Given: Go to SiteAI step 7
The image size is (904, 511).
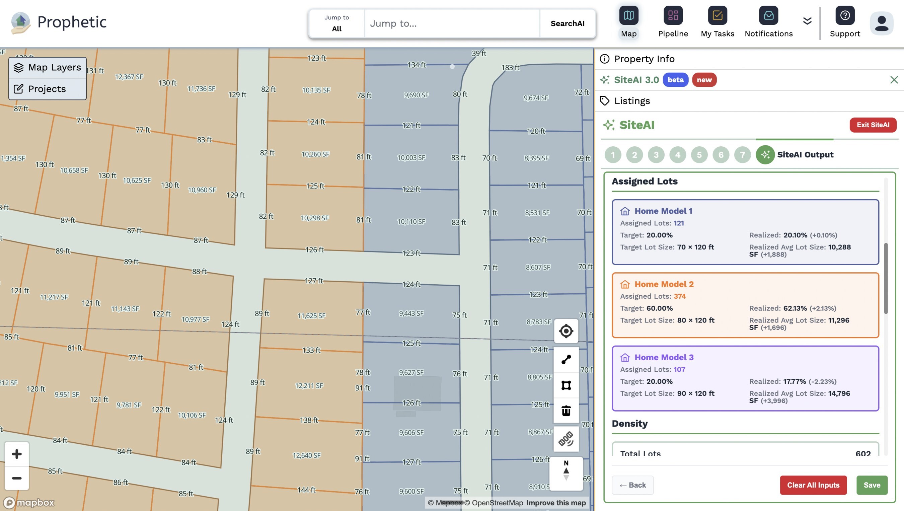Looking at the screenshot, I should (x=743, y=155).
